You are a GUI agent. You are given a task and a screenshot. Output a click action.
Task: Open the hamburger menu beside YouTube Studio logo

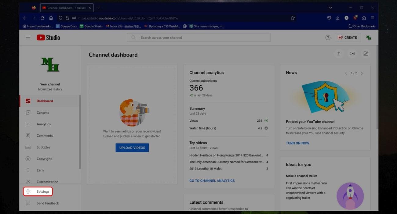[28, 37]
